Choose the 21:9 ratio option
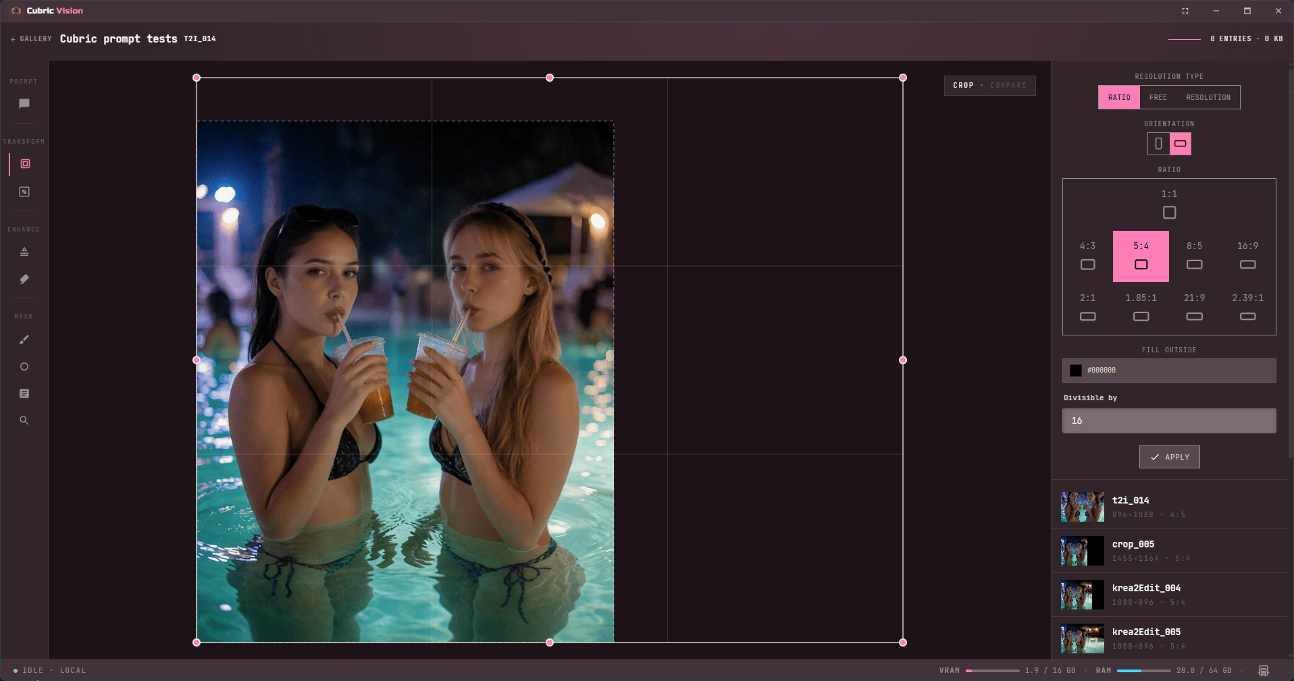Viewport: 1294px width, 681px height. [1194, 307]
